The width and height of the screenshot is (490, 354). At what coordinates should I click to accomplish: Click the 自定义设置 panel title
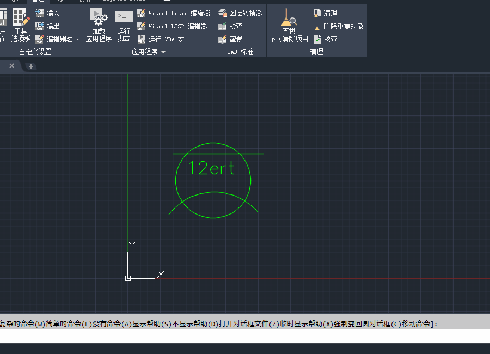[35, 52]
